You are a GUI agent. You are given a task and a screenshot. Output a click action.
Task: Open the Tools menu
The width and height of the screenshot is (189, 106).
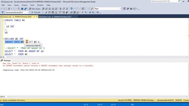32,5
